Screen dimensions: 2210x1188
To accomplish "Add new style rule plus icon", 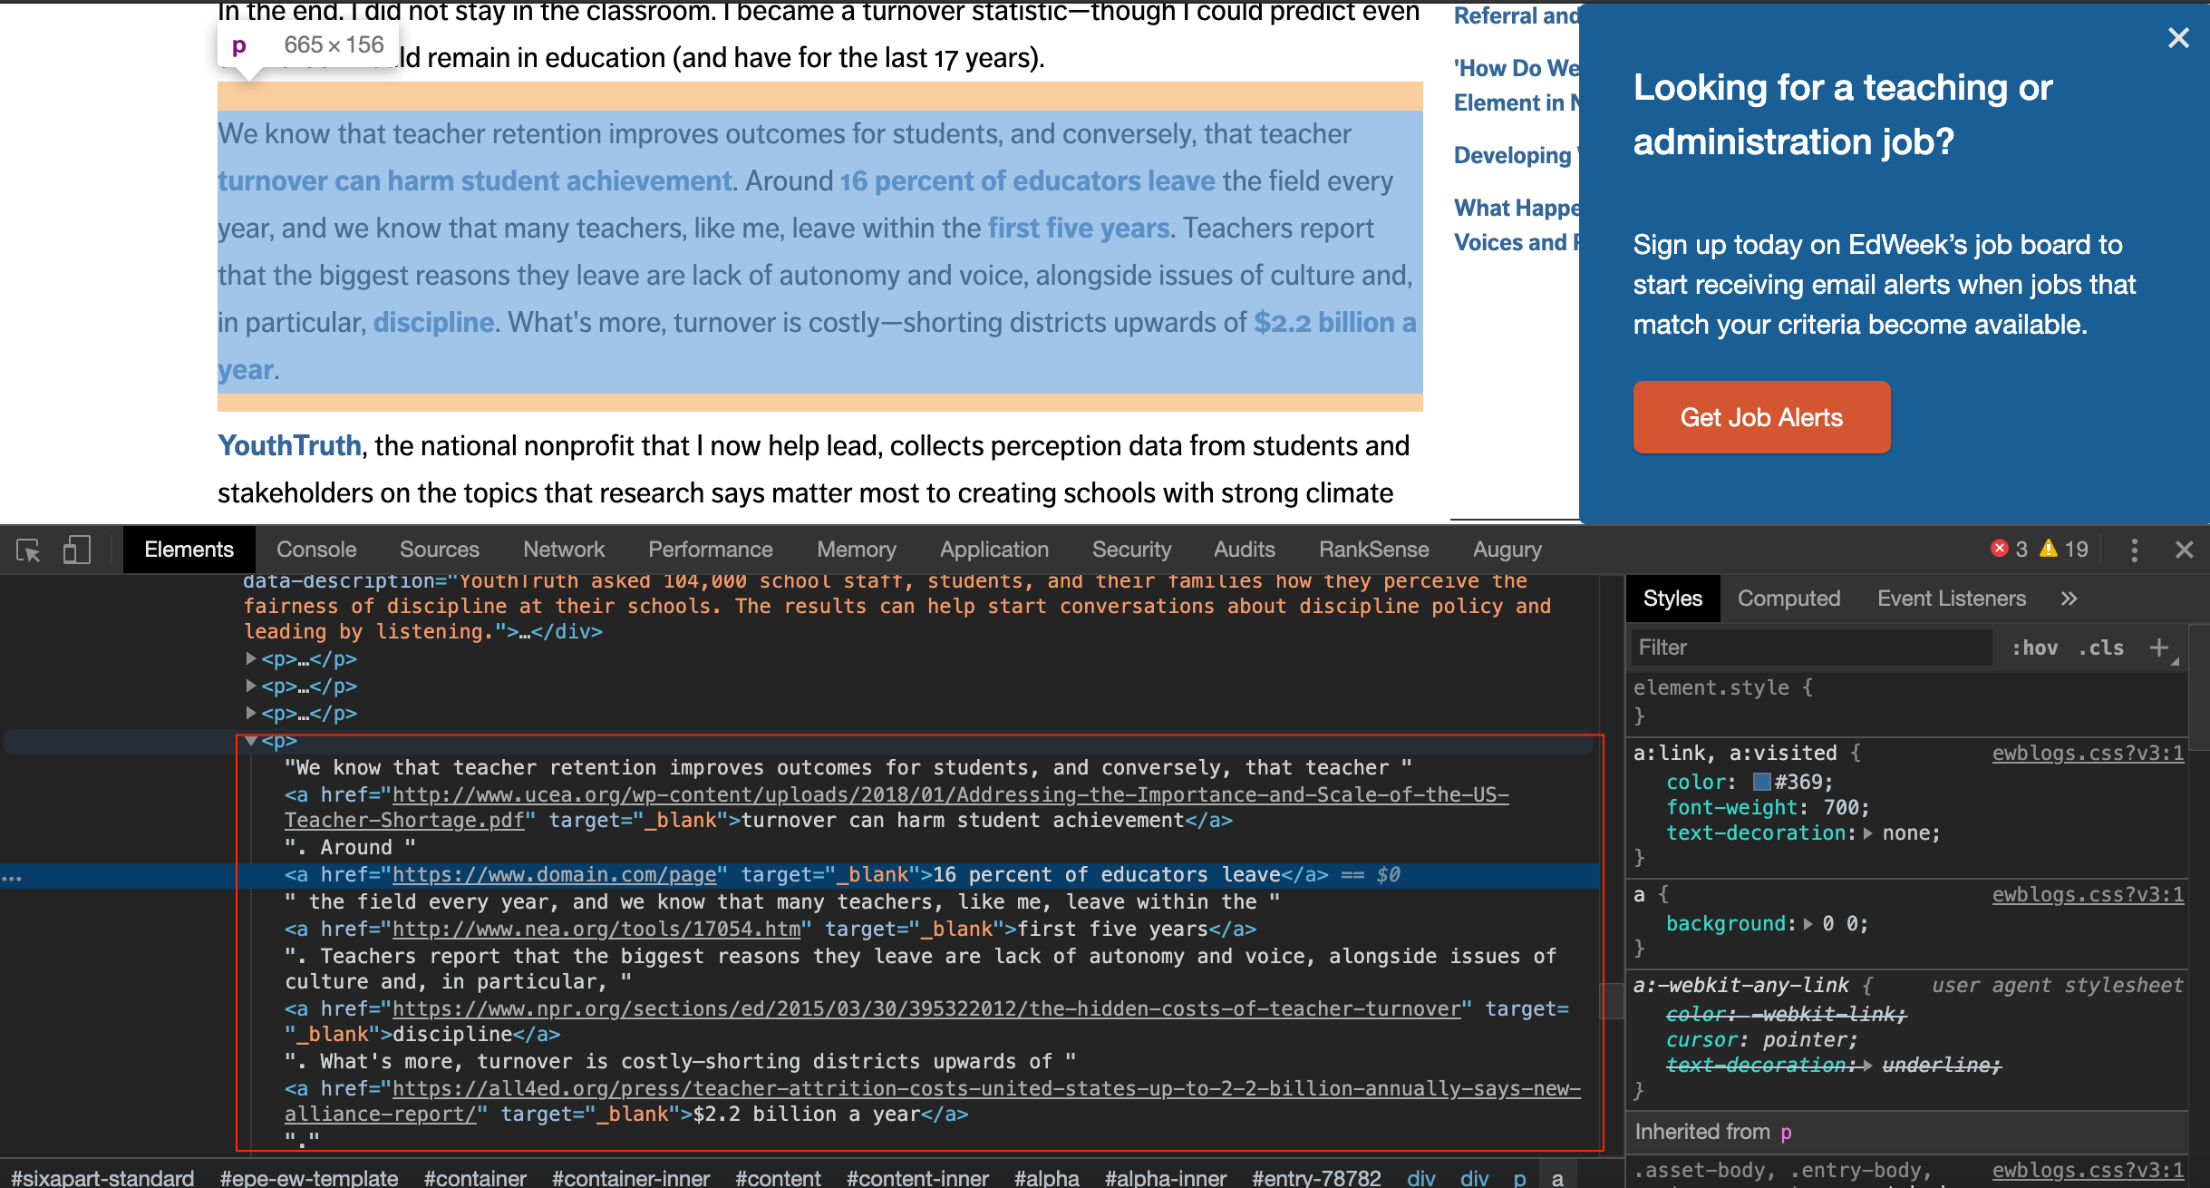I will 2158,648.
